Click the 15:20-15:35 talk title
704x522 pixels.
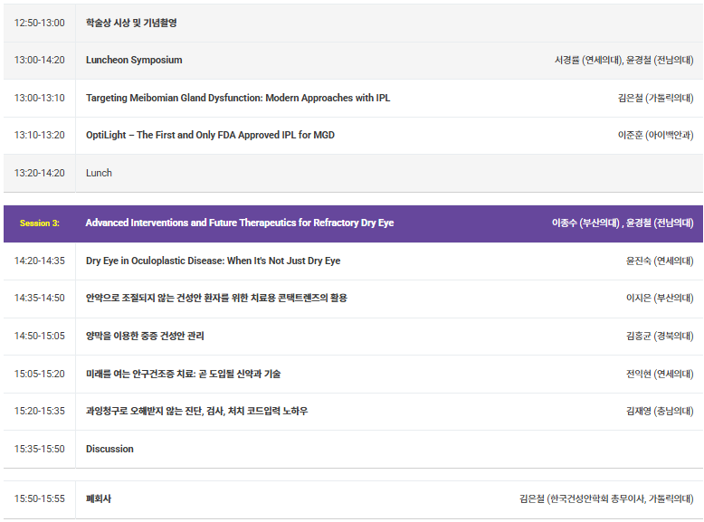196,411
